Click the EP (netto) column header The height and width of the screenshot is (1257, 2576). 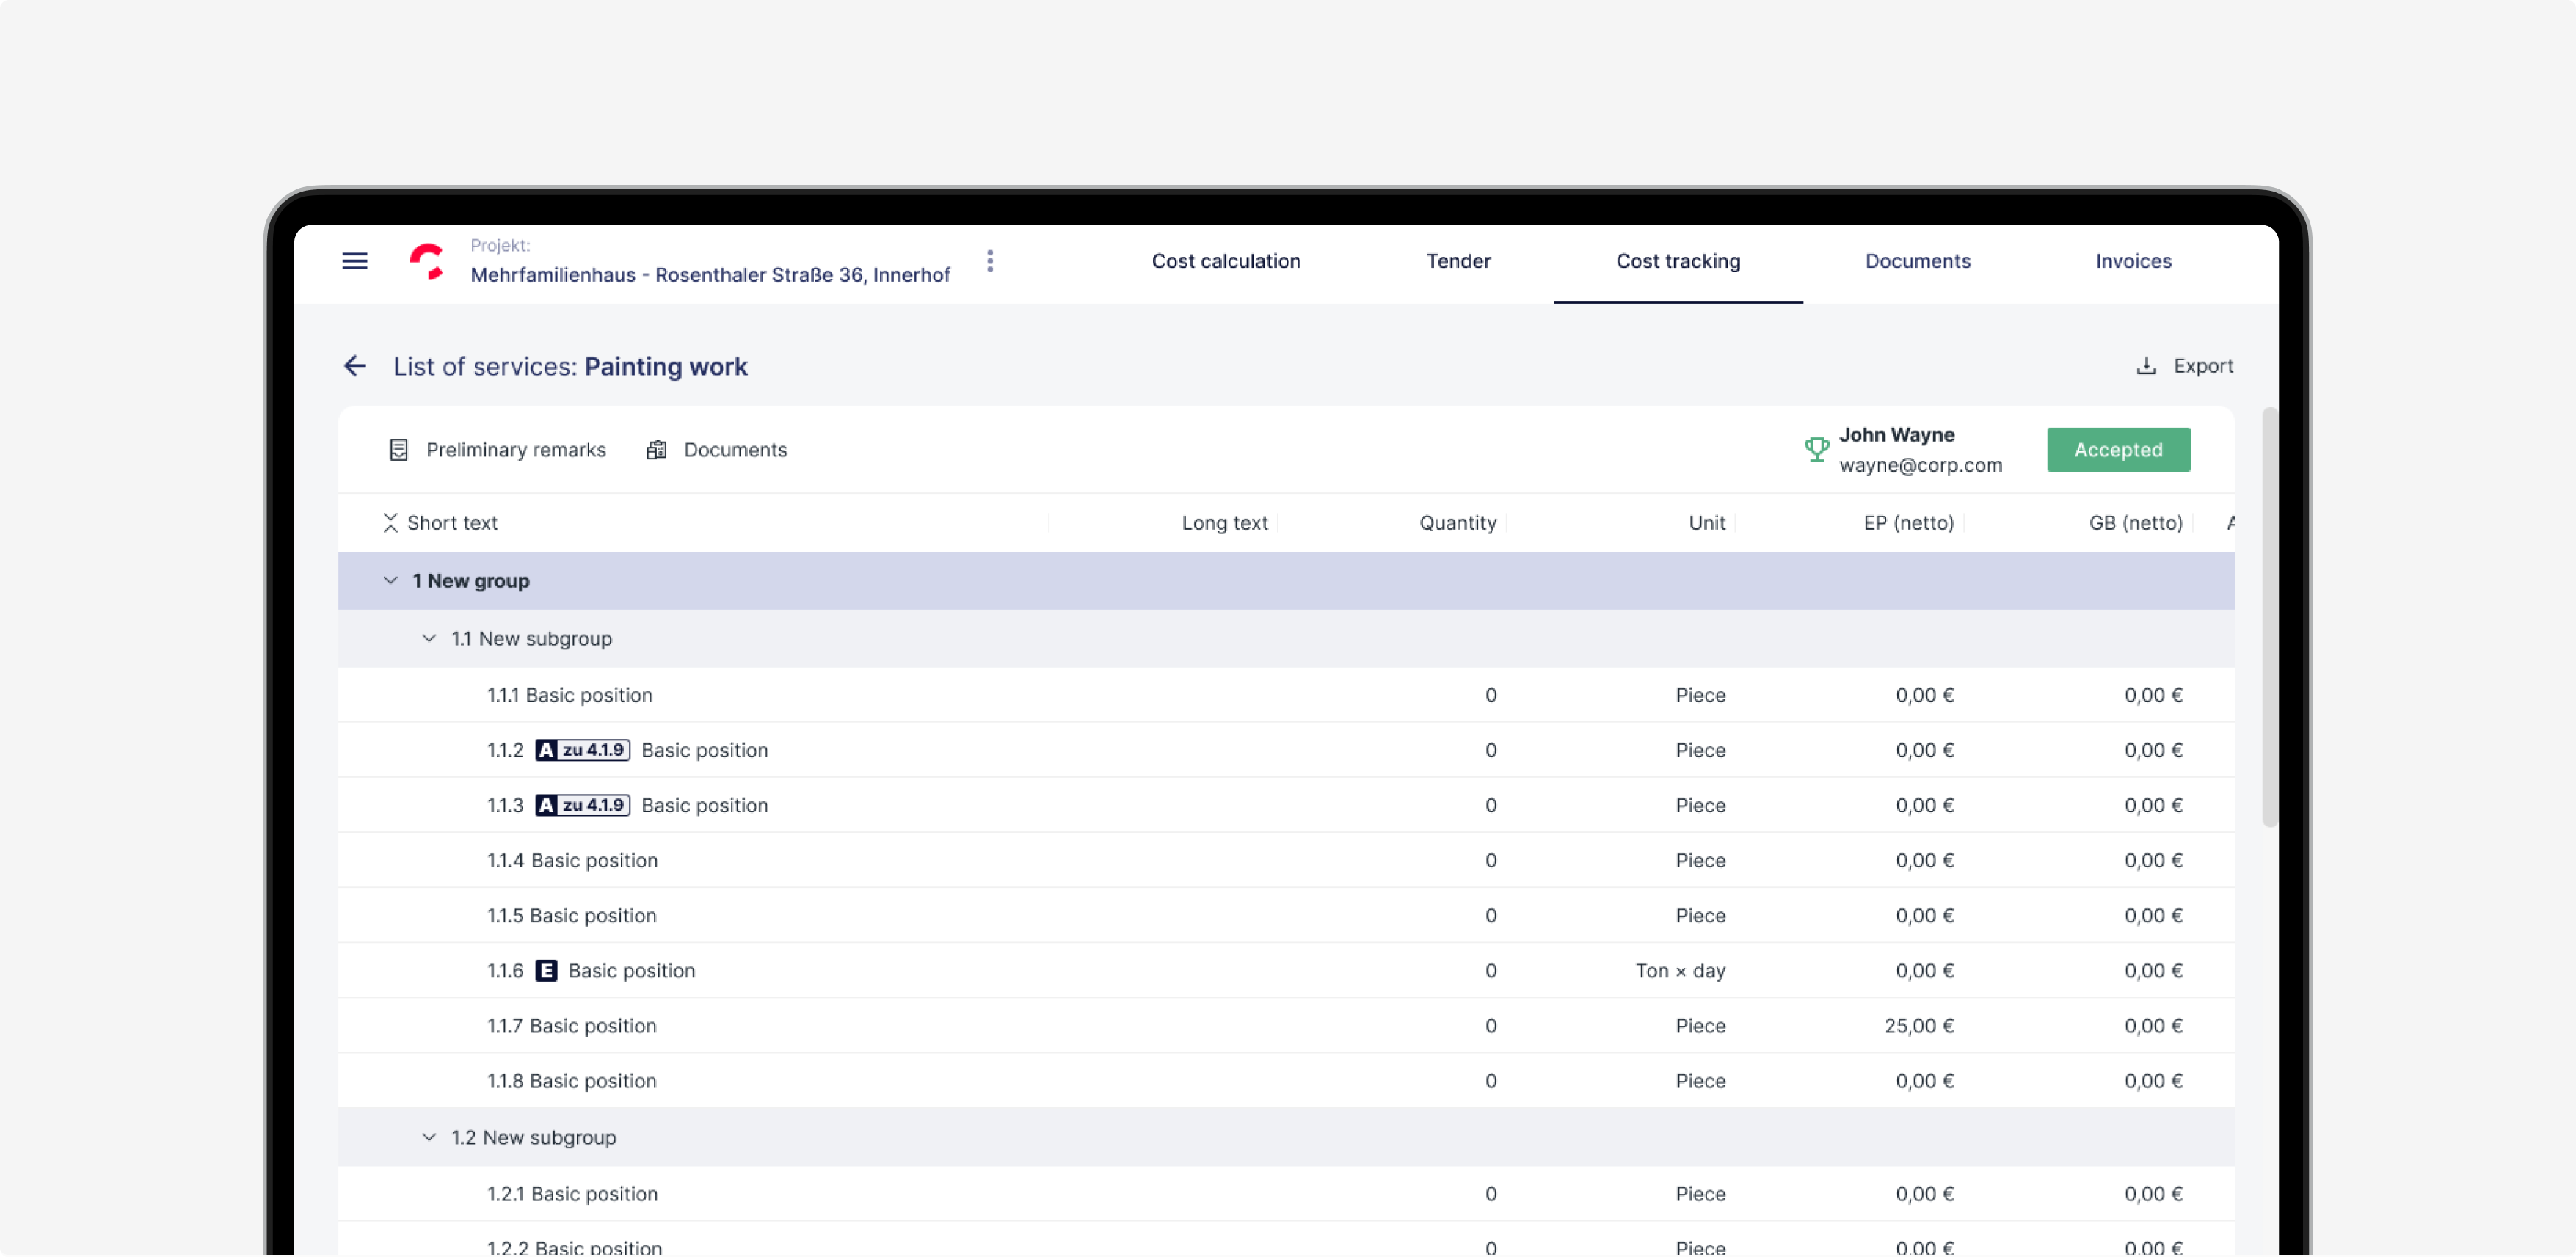(x=1908, y=523)
